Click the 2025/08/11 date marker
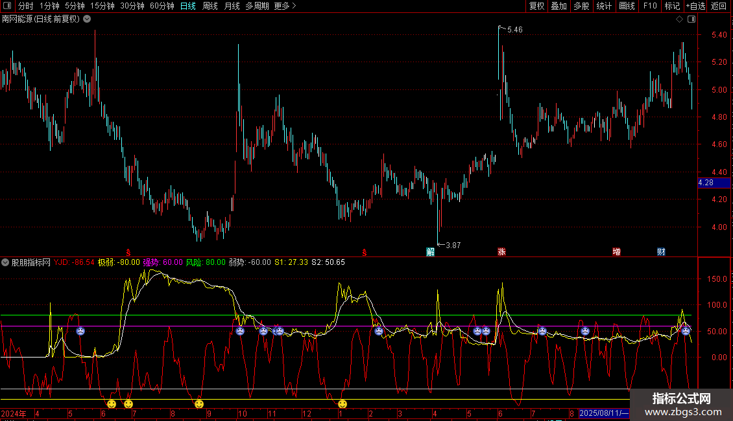The height and width of the screenshot is (421, 733). click(604, 413)
